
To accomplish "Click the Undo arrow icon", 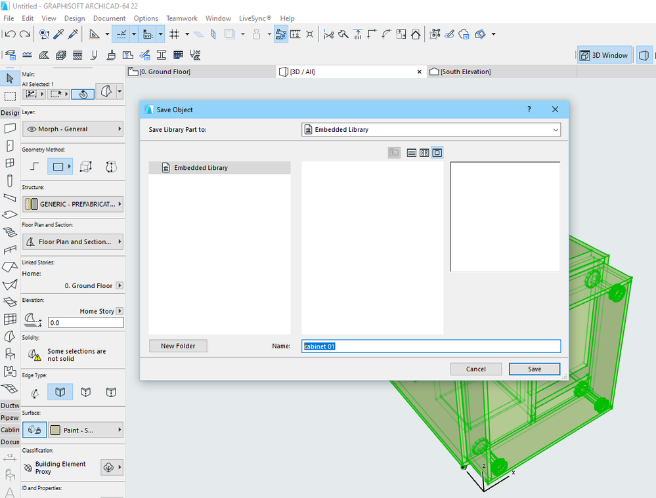I will click(x=10, y=34).
